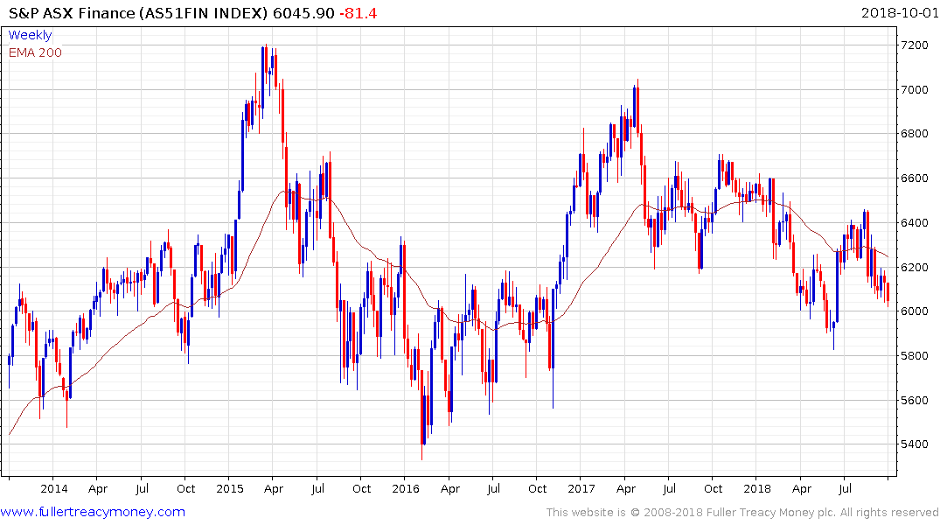This screenshot has width=940, height=525.
Task: Click the 5800 price axis label
Action: [x=915, y=355]
